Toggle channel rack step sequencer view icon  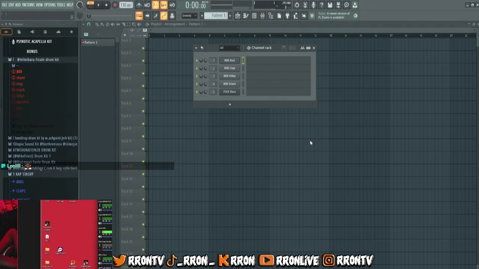308,48
